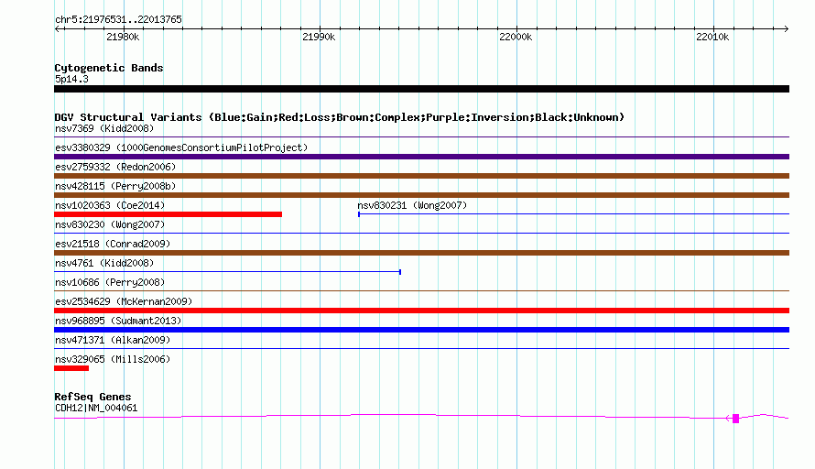Select the short red nsv329065 bar
This screenshot has height=469, width=815.
(71, 368)
